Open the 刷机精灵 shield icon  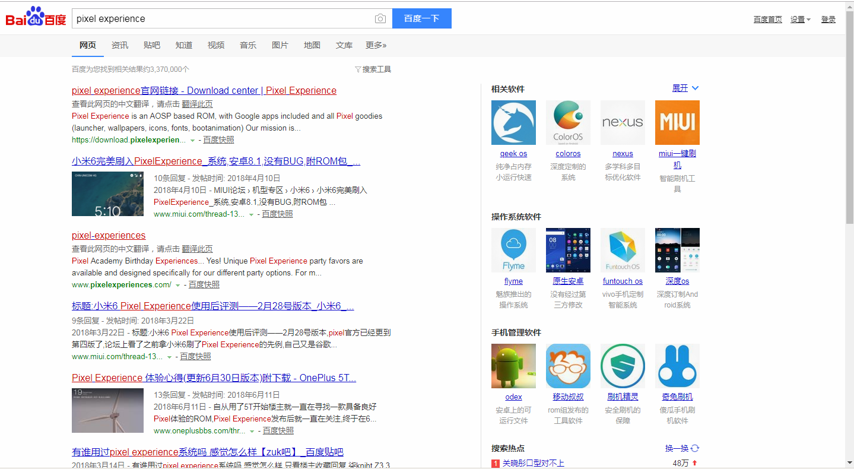[x=623, y=366]
